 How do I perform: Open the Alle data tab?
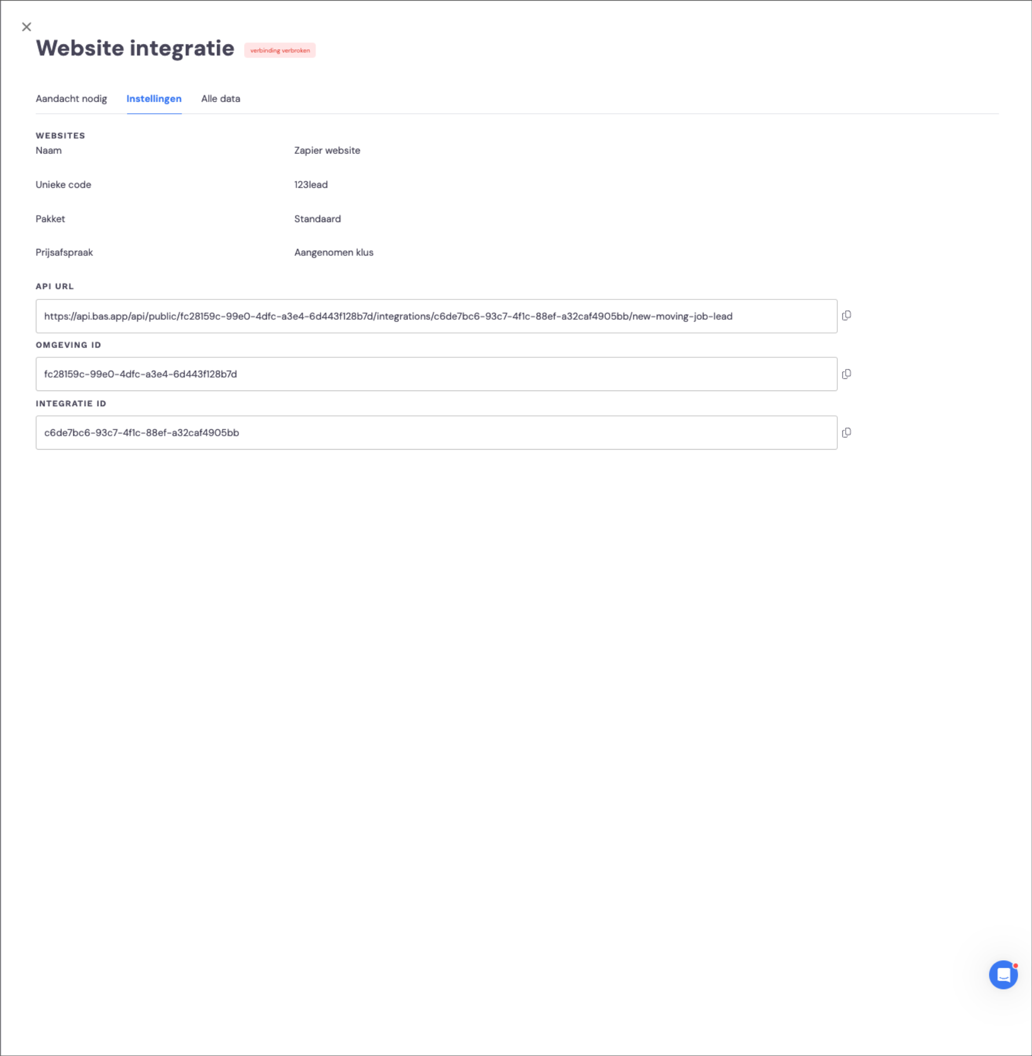click(220, 99)
